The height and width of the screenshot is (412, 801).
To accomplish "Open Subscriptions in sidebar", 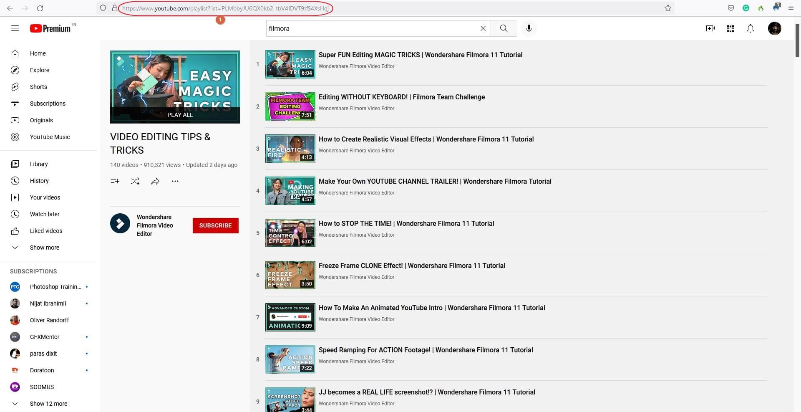I will pyautogui.click(x=48, y=104).
